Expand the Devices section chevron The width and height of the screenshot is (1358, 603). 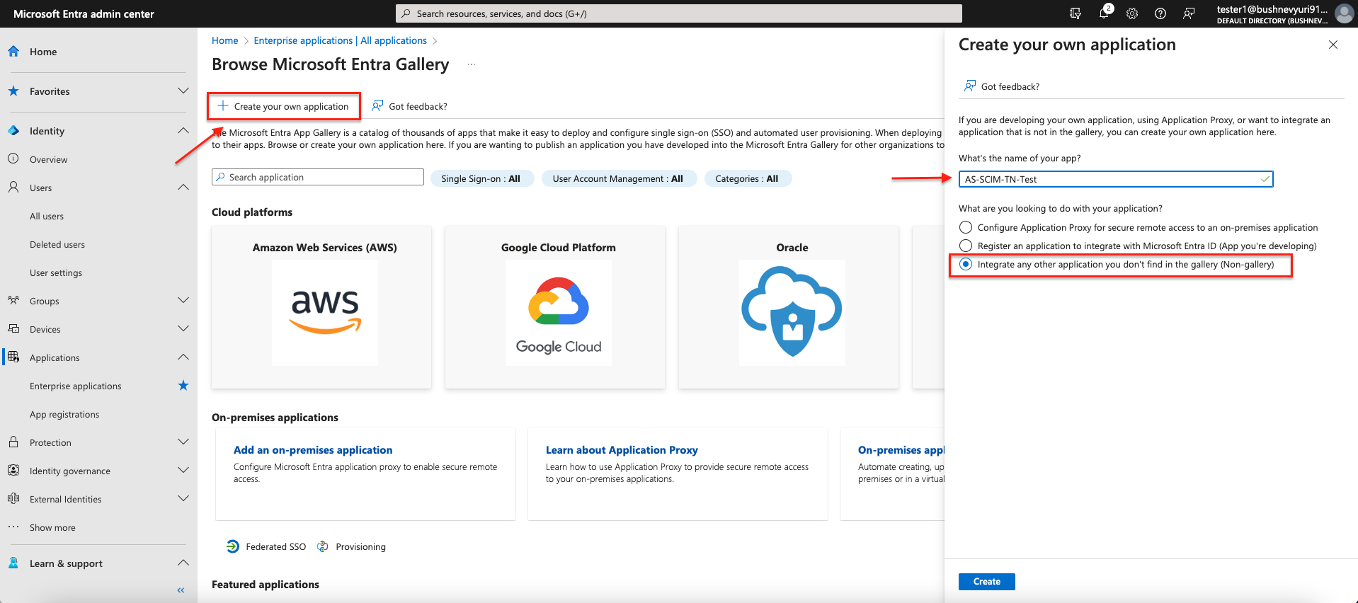[183, 328]
